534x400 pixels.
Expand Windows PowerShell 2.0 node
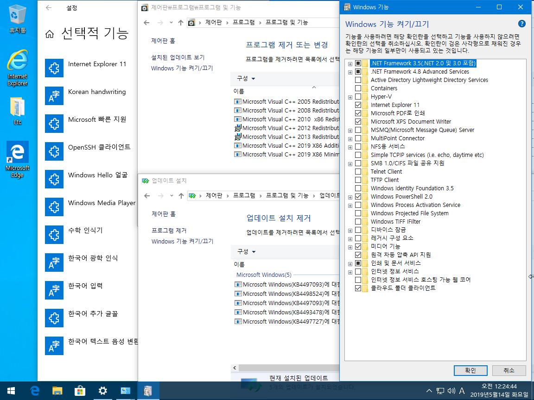[350, 197]
